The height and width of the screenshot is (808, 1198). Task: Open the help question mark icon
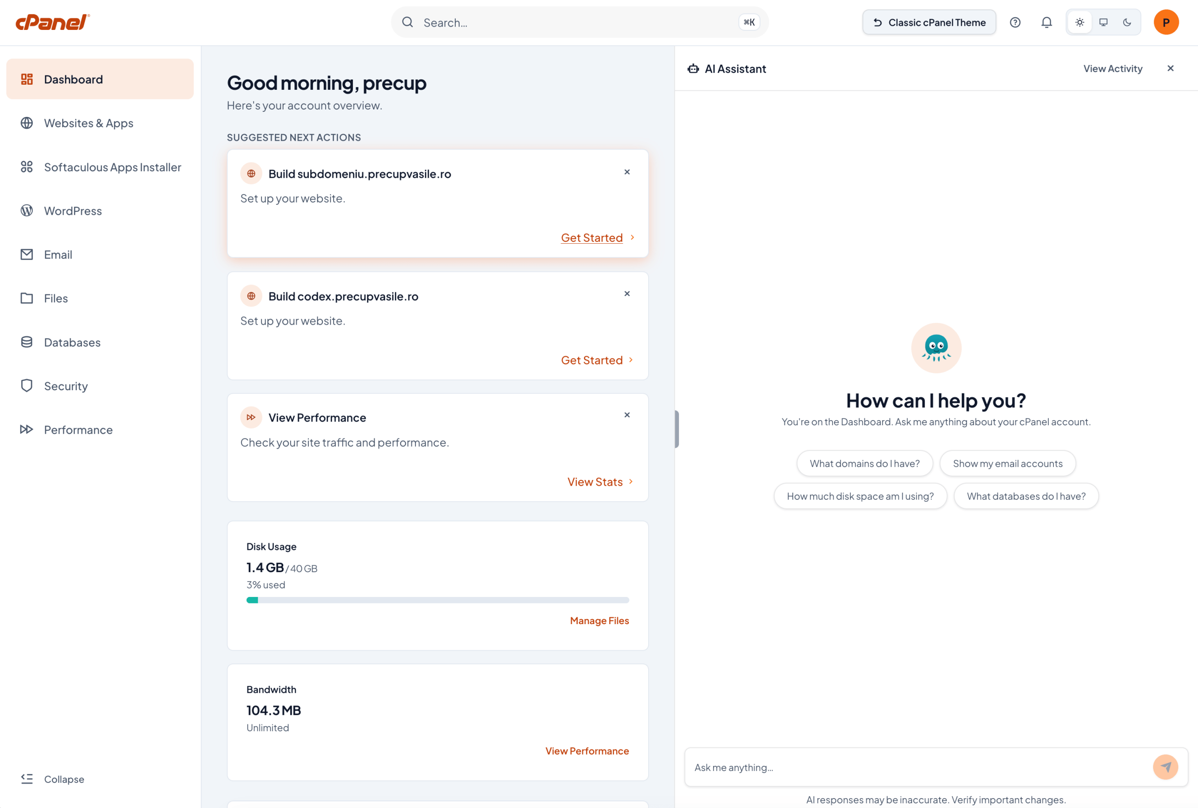coord(1015,22)
